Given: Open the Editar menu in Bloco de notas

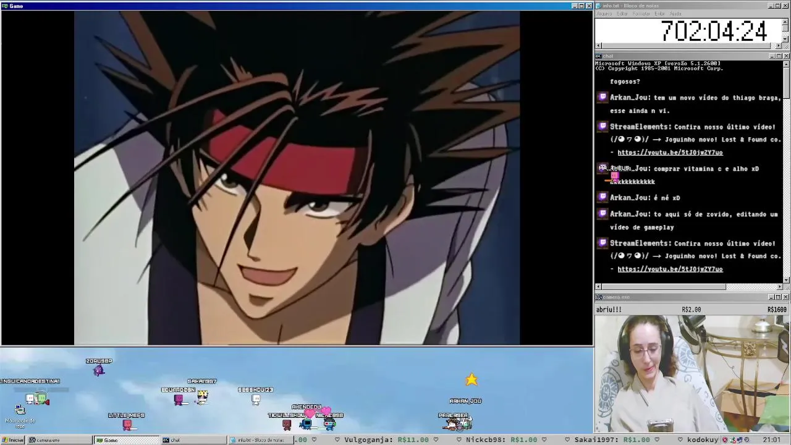Looking at the screenshot, I should (622, 14).
